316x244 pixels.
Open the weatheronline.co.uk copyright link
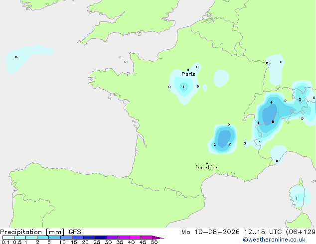click(x=274, y=240)
